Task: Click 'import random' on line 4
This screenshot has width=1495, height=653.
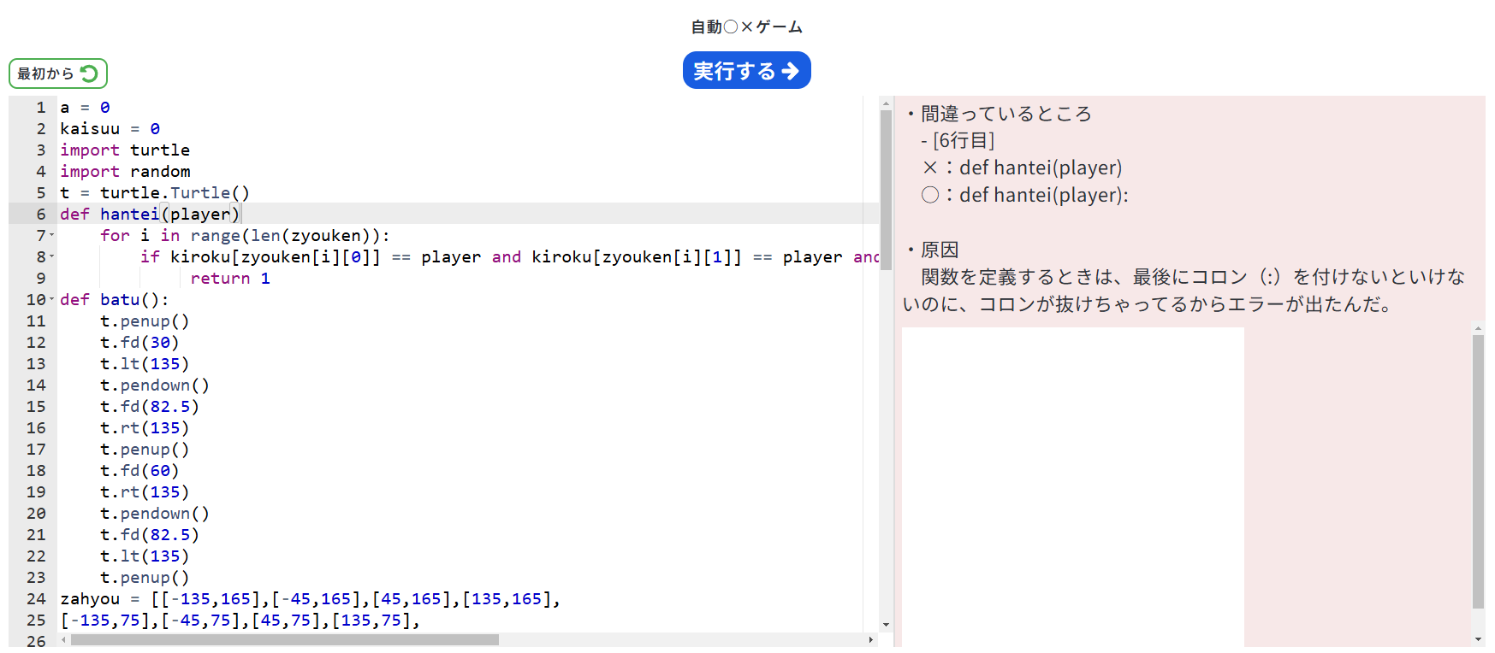Action: tap(125, 171)
